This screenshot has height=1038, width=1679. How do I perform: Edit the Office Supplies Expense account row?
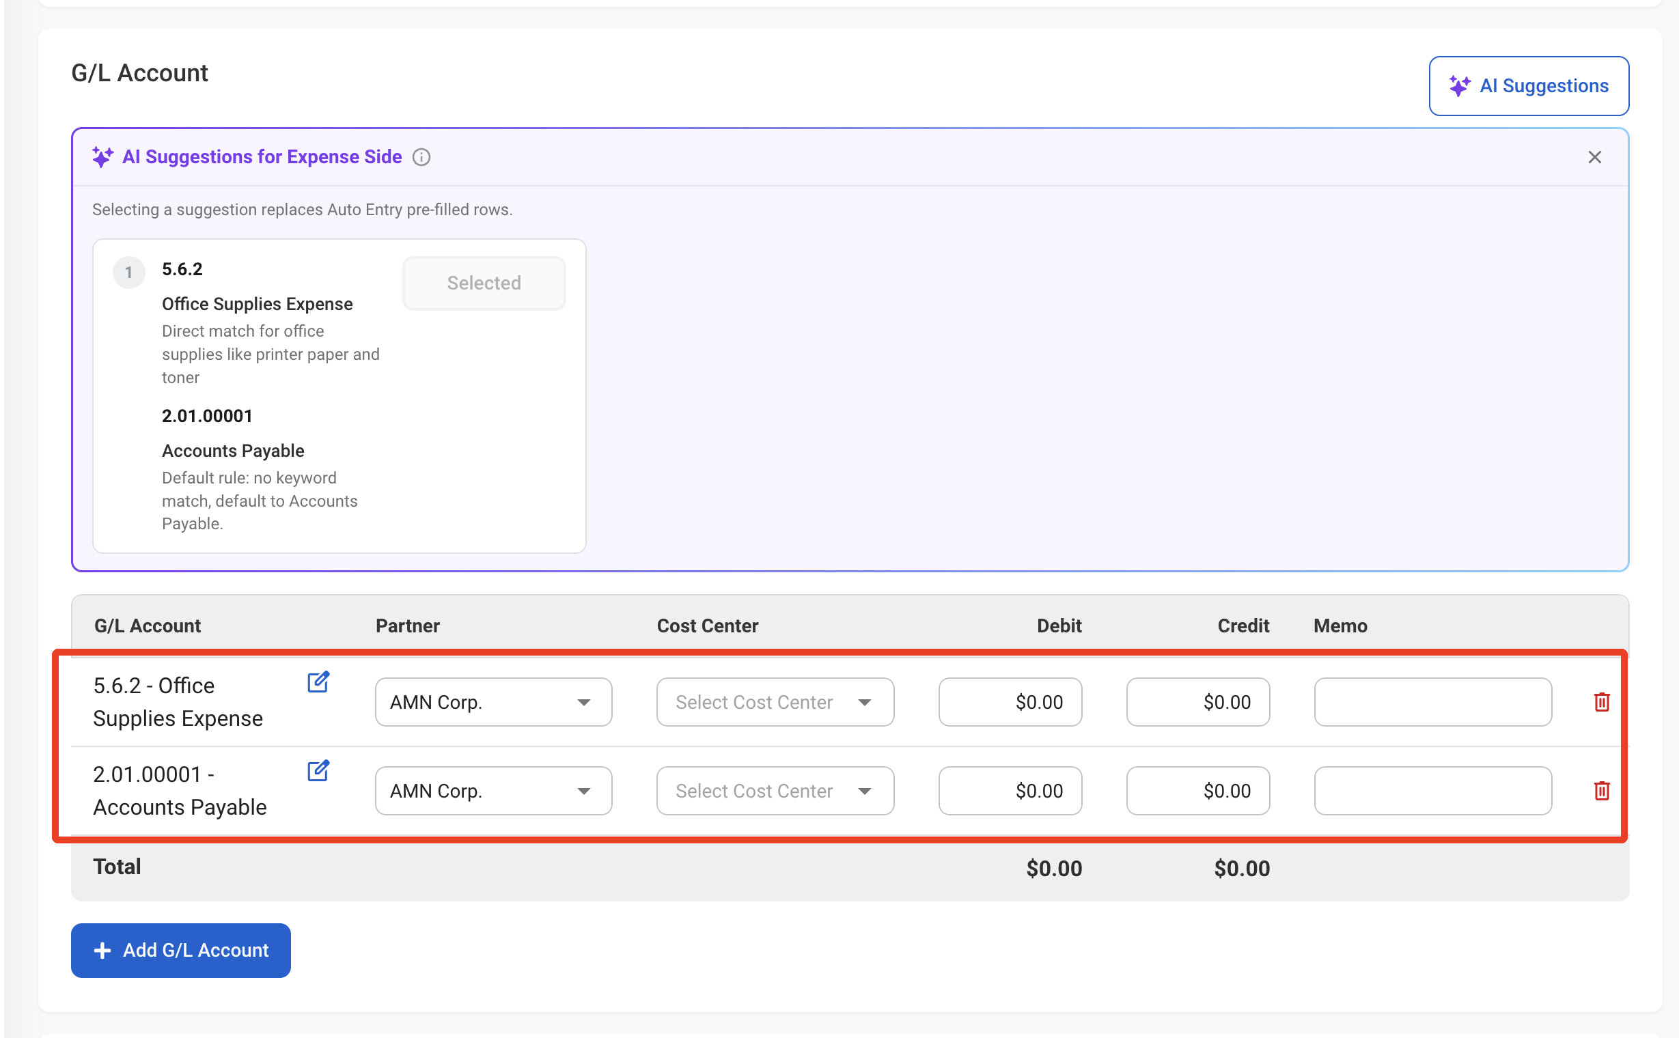(x=318, y=682)
